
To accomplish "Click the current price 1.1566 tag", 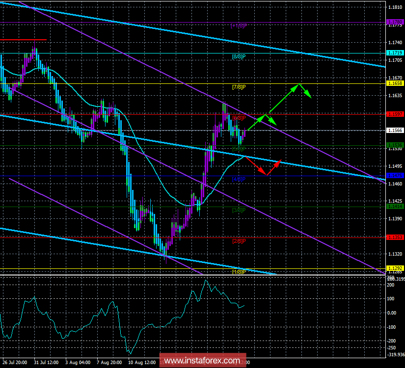I will pyautogui.click(x=395, y=131).
